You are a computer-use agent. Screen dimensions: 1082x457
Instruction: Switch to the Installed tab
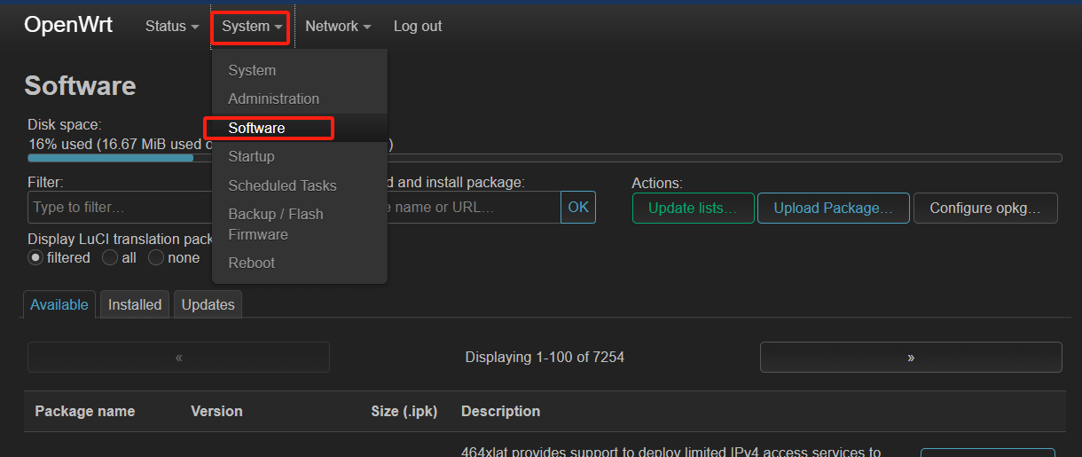coord(135,304)
